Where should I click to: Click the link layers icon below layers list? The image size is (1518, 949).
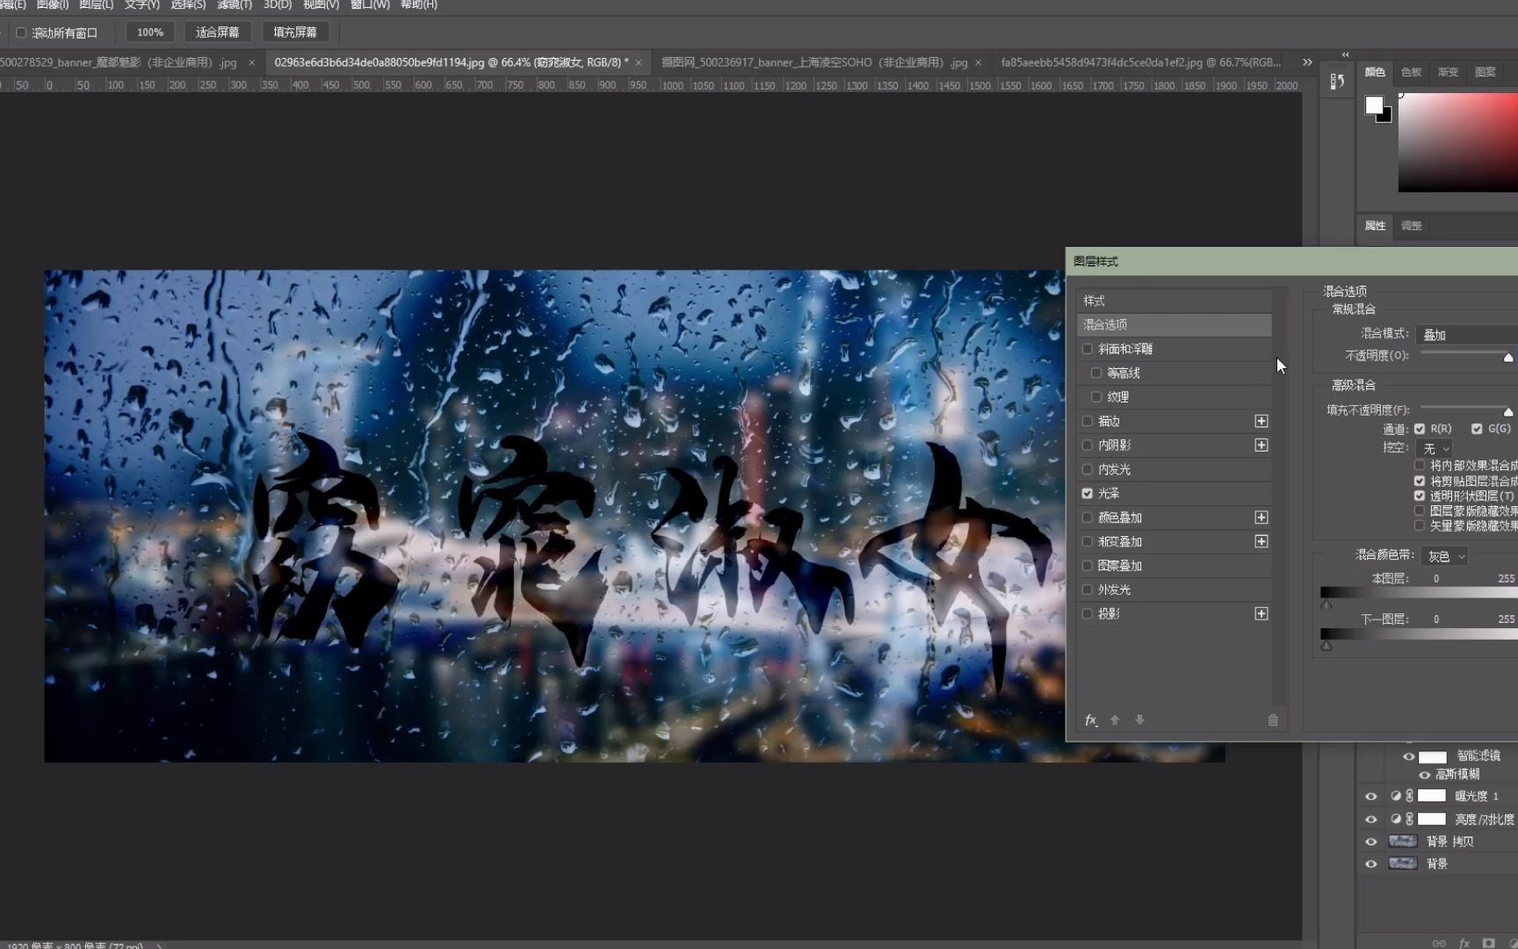click(1439, 943)
